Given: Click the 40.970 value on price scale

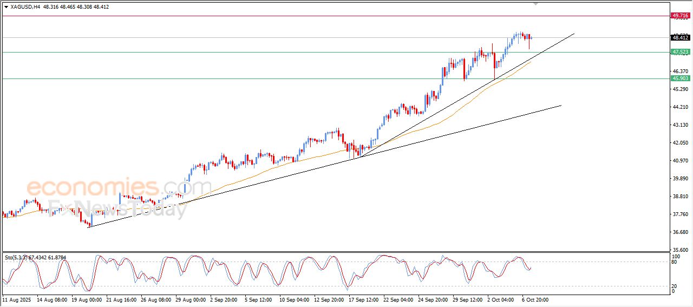Looking at the screenshot, I should (x=679, y=161).
